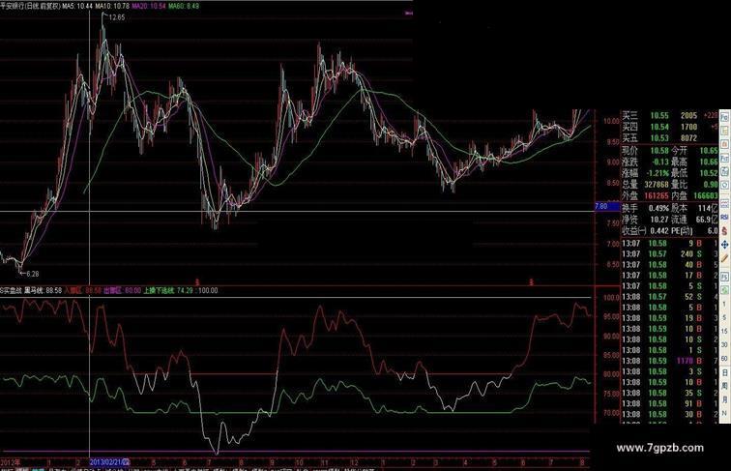Click the 总量 327868 value

657,185
